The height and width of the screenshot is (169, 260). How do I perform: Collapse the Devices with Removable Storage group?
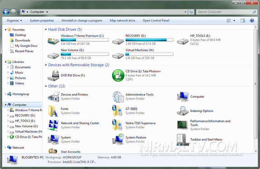[x=46, y=65]
